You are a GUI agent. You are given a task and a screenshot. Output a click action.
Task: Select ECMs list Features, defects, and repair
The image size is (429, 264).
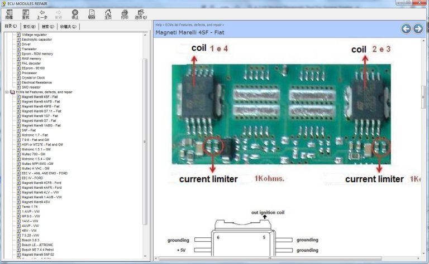(44, 92)
